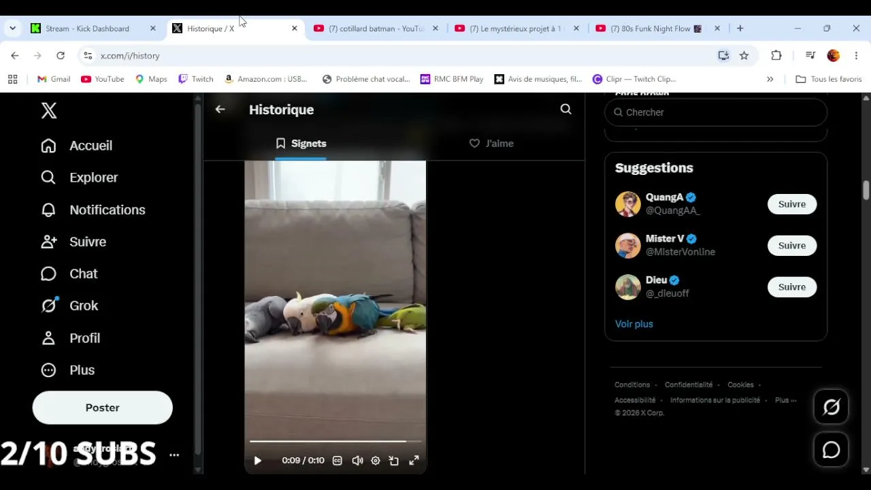This screenshot has height=490, width=871.
Task: Open the Profil page
Action: coord(71,338)
